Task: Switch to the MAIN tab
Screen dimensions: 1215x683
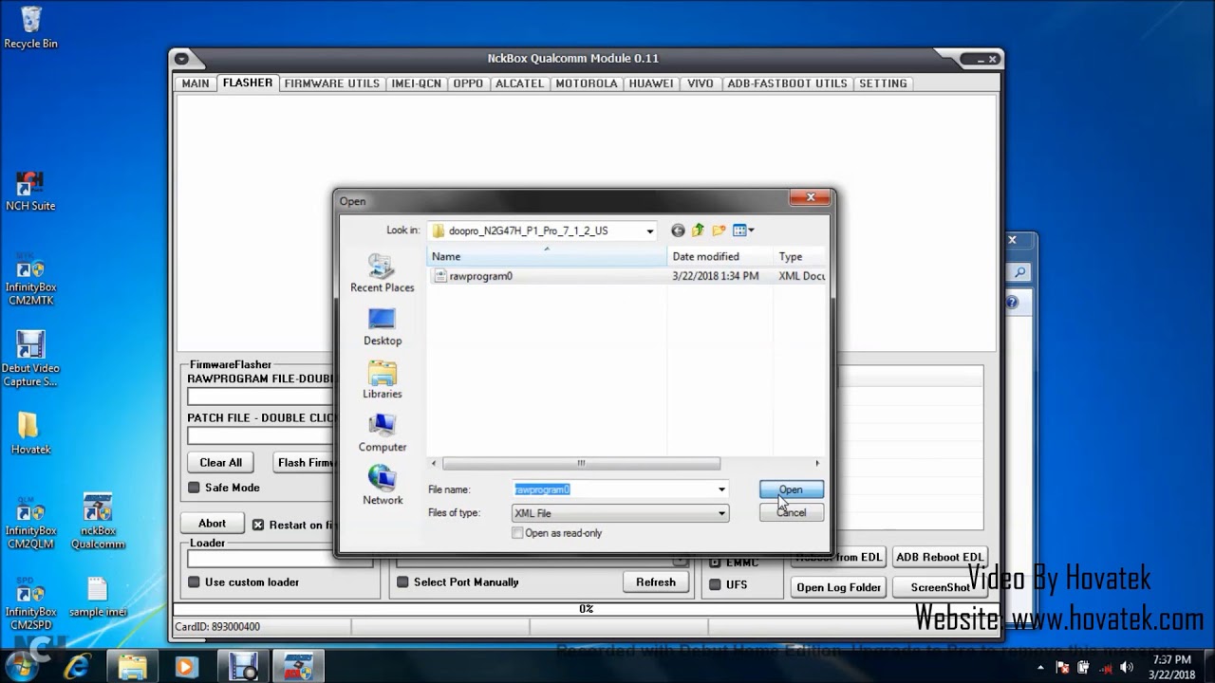Action: (196, 83)
